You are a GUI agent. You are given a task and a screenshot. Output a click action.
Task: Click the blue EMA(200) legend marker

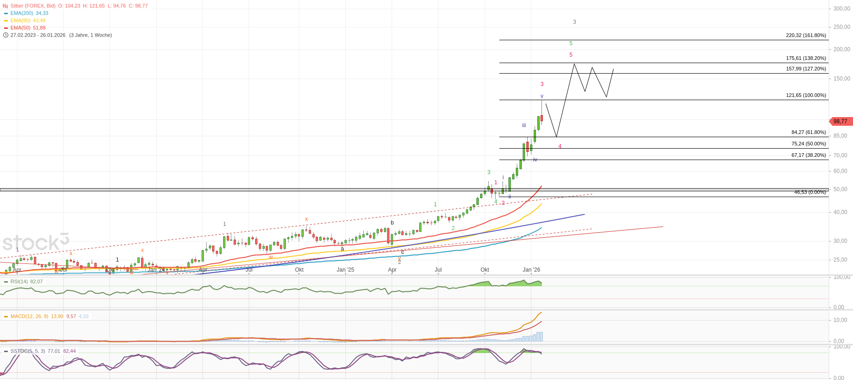6,13
